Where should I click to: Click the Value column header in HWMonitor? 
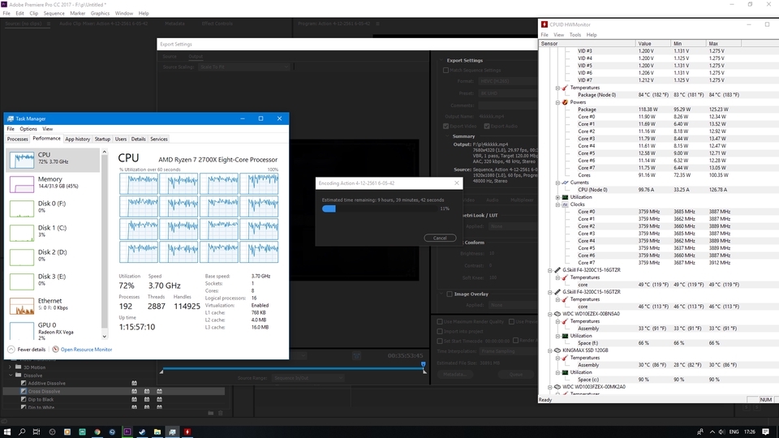click(x=652, y=44)
